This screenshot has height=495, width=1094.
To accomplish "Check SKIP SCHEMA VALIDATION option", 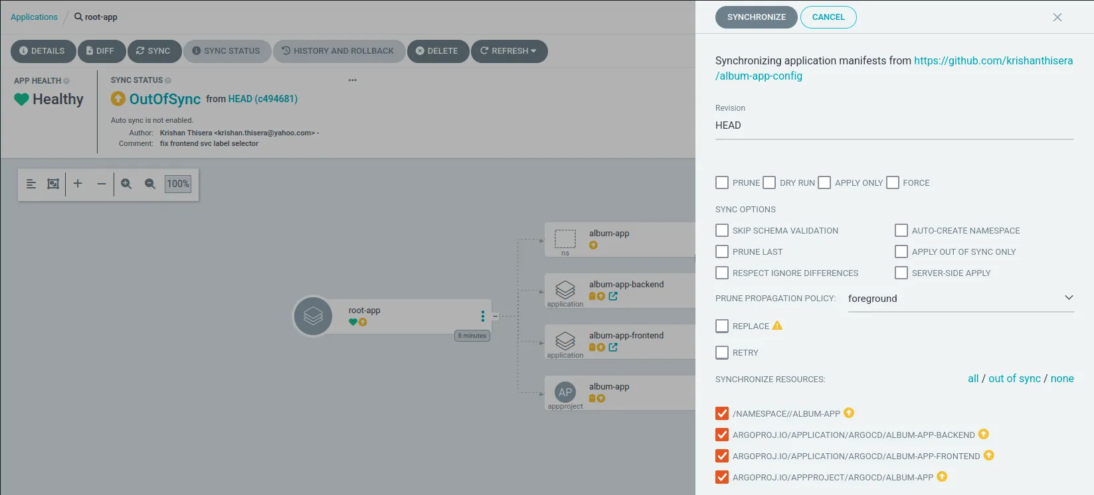I will (x=722, y=230).
